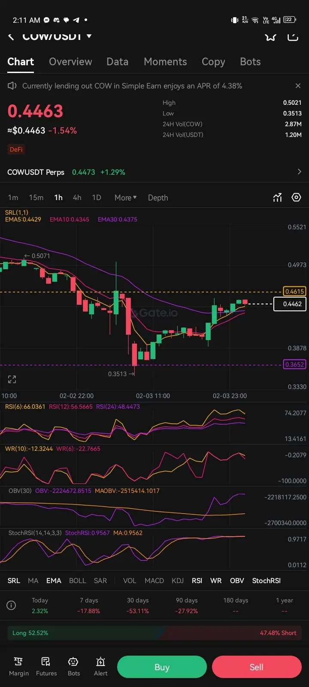Screen dimensions: 309x687
Task: Dismiss the Simple Earn announcement banner
Action: point(298,86)
